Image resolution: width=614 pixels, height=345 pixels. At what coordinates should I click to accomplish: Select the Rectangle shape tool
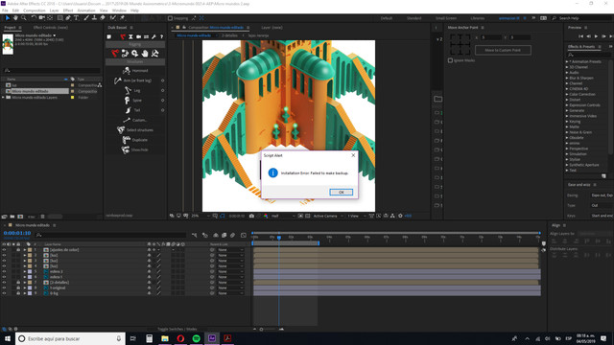(x=59, y=18)
